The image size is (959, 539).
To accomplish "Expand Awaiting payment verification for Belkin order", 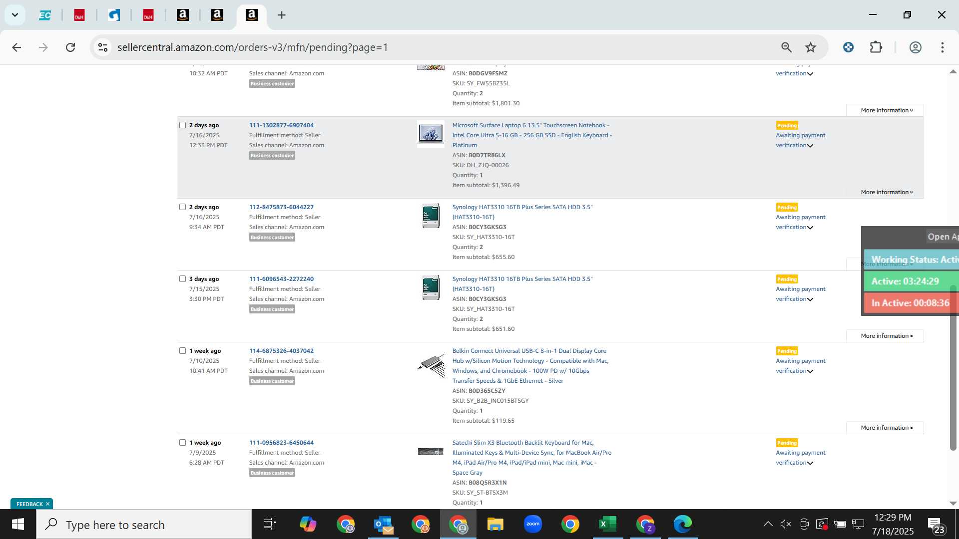I will (x=800, y=366).
